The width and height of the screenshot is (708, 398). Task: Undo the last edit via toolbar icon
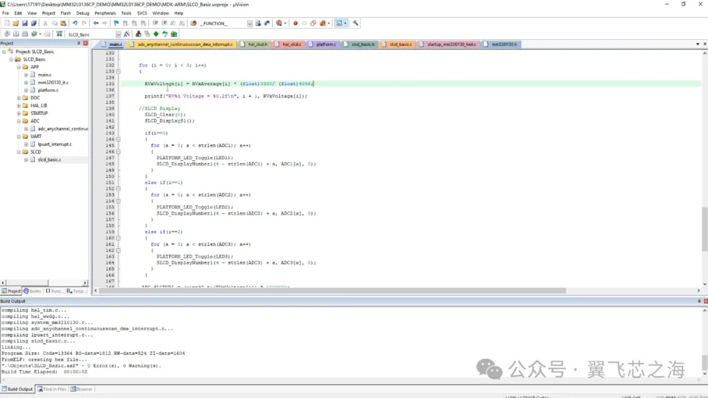74,23
